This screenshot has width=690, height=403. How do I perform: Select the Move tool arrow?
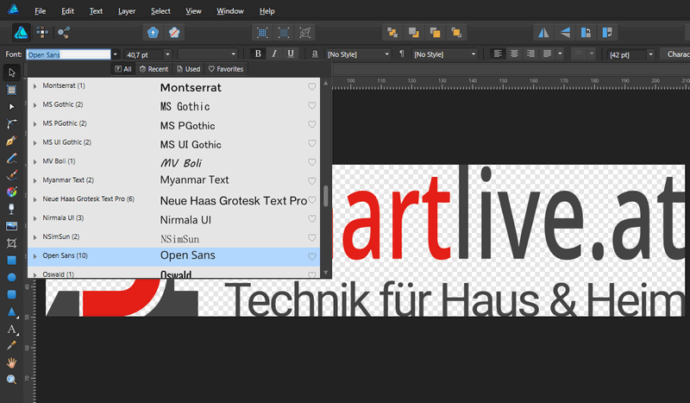coord(12,72)
